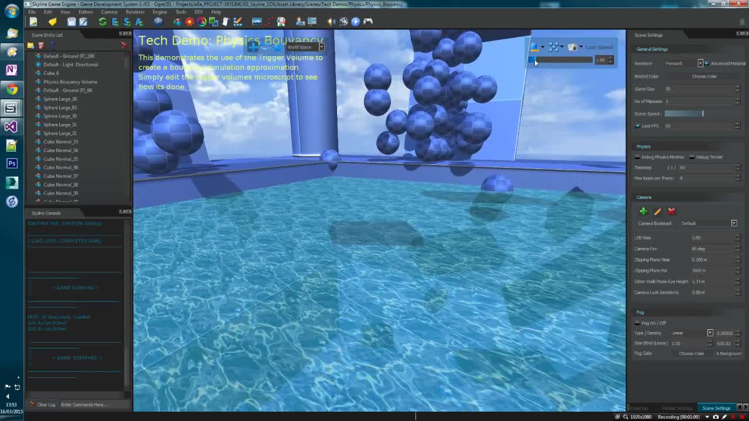
Task: Switch to the Scene Settings tab
Action: coord(716,408)
